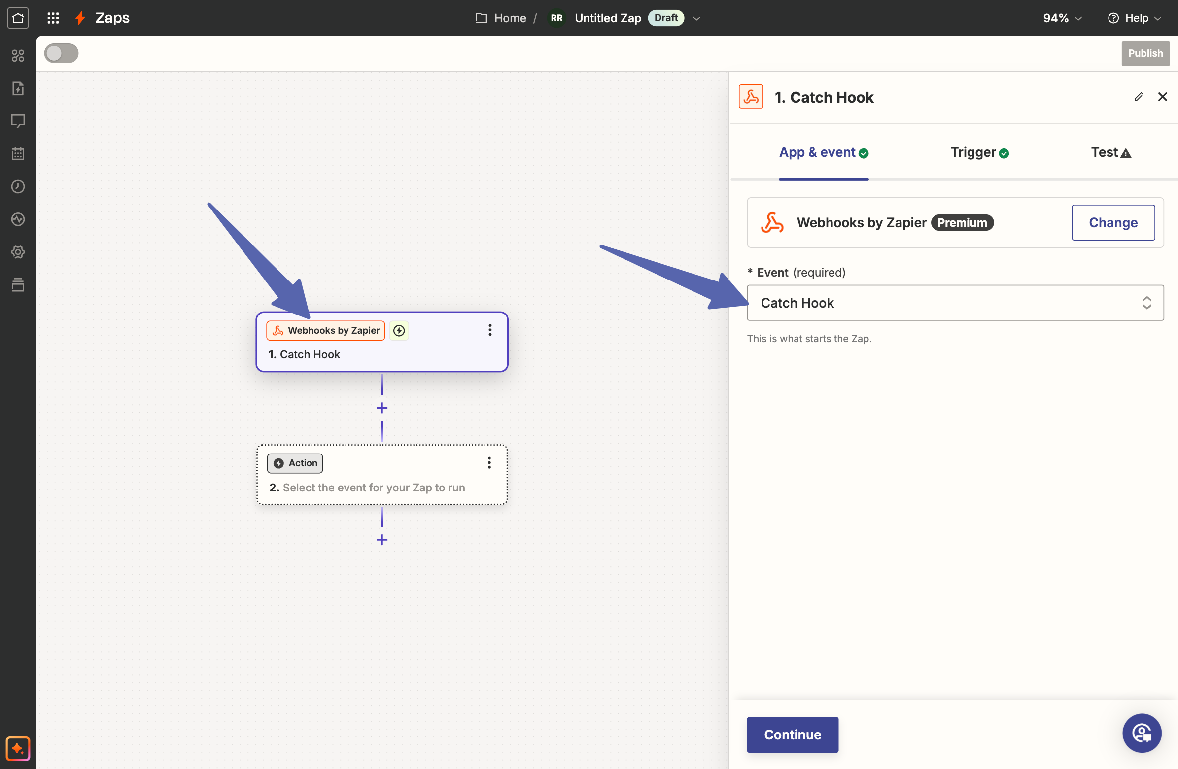
Task: Toggle the Zap on/off switch
Action: [62, 53]
